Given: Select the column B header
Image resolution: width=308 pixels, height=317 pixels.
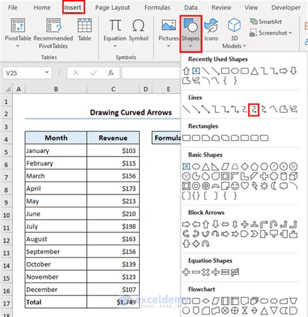Looking at the screenshot, I should 56,89.
